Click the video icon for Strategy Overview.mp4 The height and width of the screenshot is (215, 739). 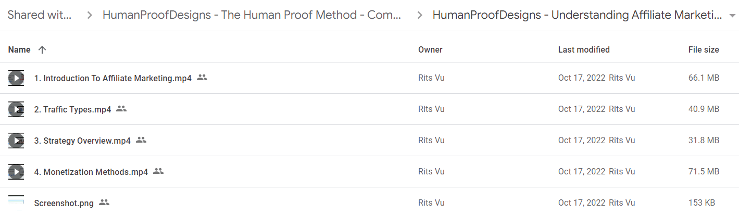pos(16,141)
